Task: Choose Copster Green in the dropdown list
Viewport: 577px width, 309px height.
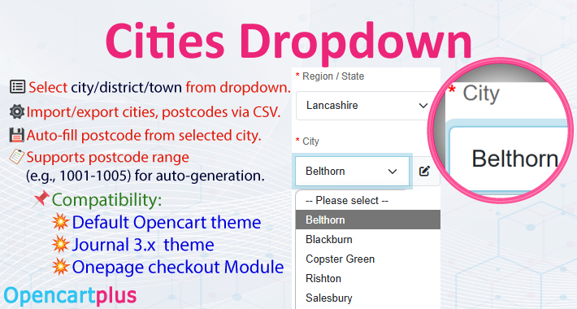Action: coord(368,259)
